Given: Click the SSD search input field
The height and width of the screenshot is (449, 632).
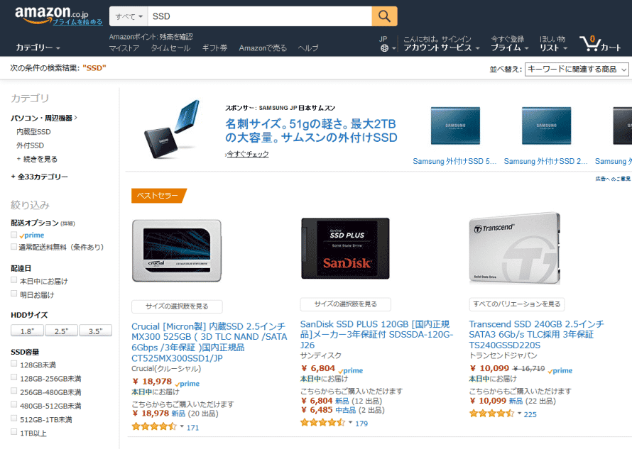Looking at the screenshot, I should pos(260,16).
